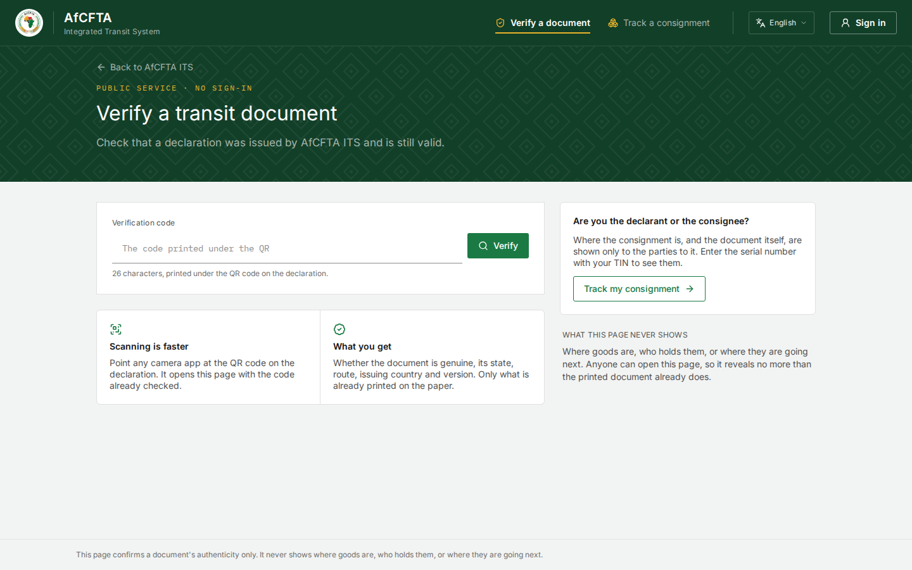Click the QR scan icon above Scanning is faster
The height and width of the screenshot is (570, 912).
tap(116, 329)
